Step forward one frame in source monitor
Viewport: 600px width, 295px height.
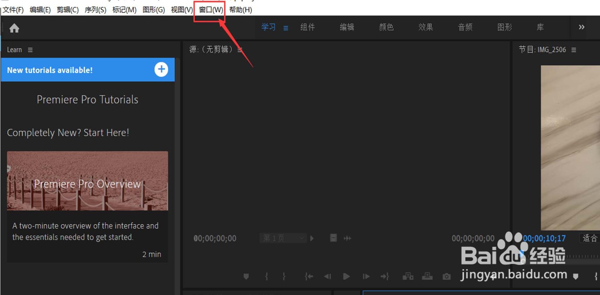click(366, 276)
